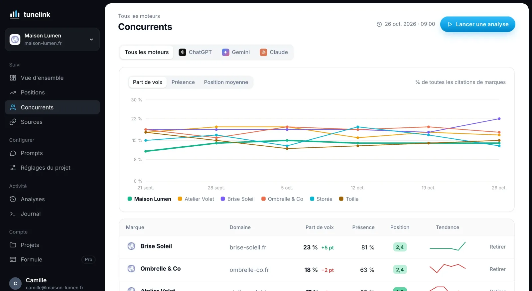The width and height of the screenshot is (532, 291).
Task: Open the Analyses history icon
Action: pos(13,199)
